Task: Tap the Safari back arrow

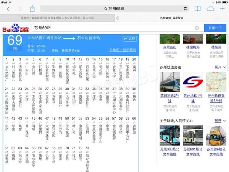Action: pyautogui.click(x=8, y=8)
